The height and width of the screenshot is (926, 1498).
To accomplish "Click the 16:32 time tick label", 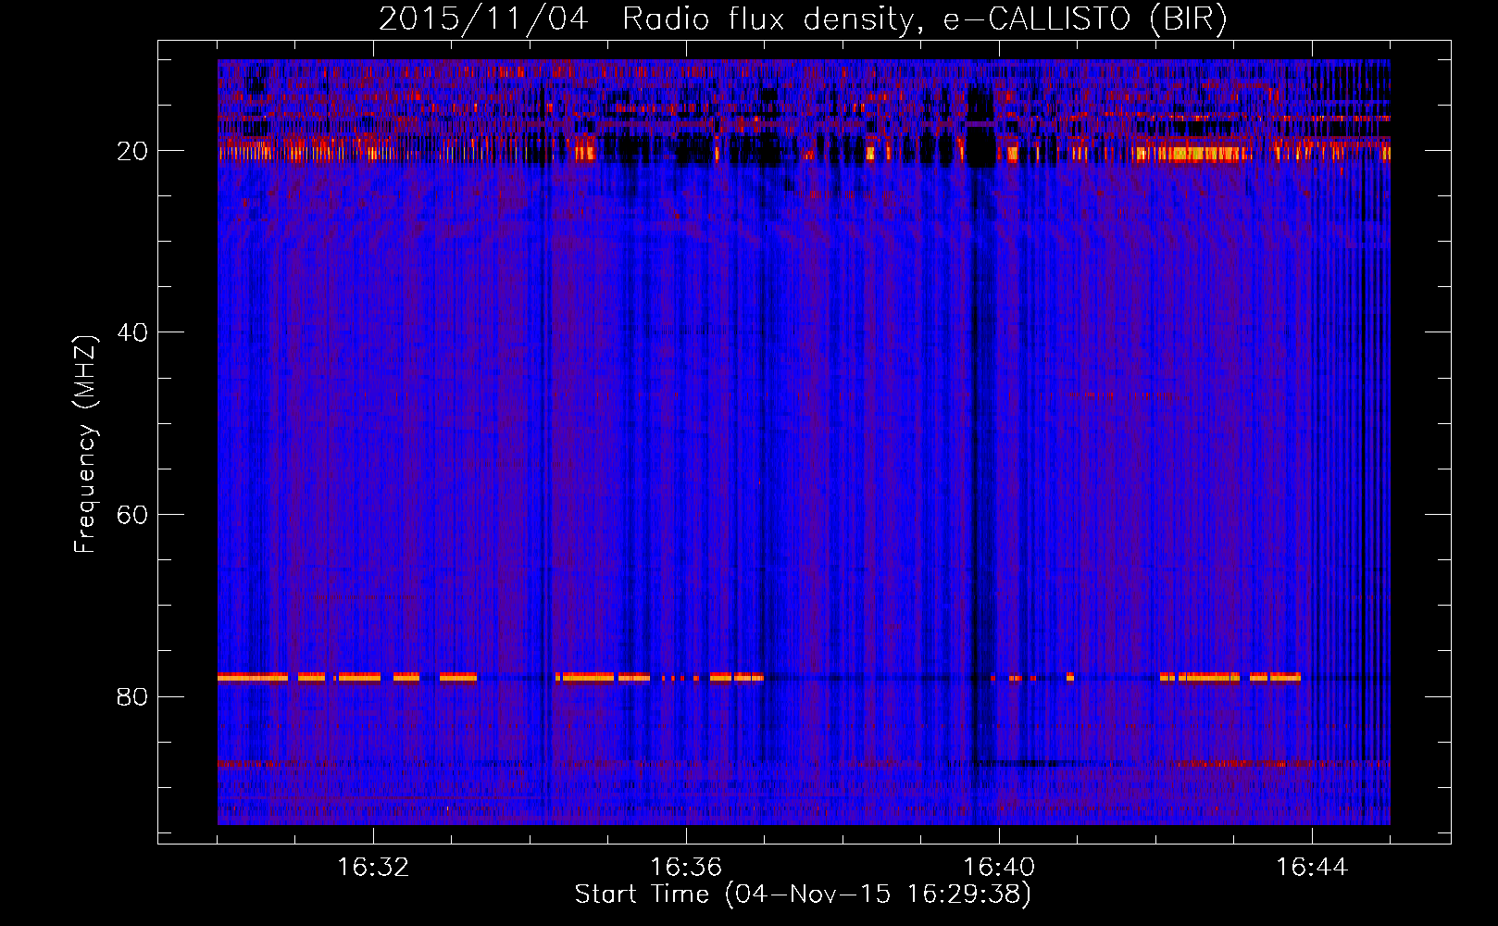I will [x=373, y=868].
